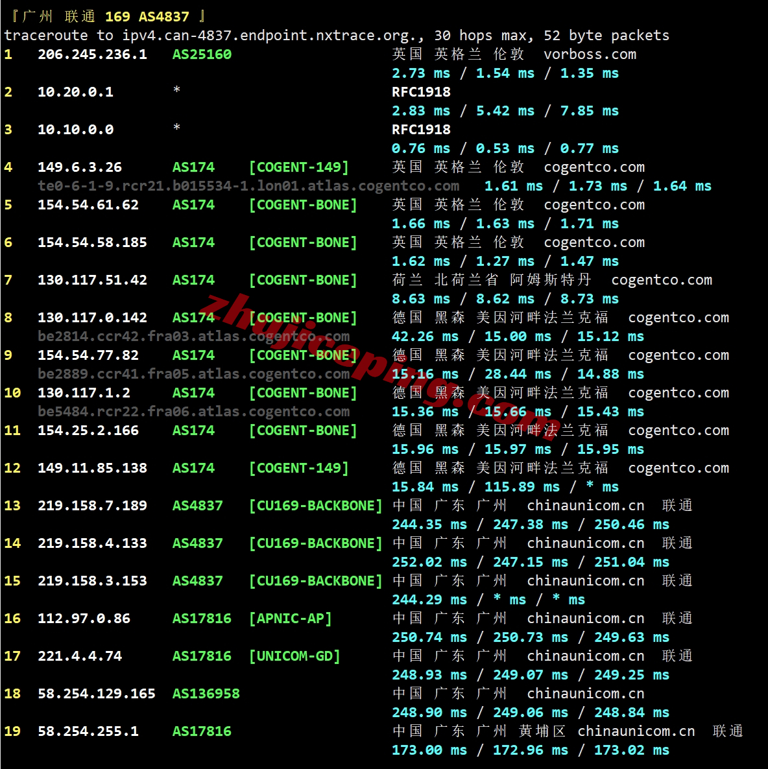Click hostname te0-6-1-9.rcr21.b015534-1.lon01.atlas.cogentco.com

tap(248, 186)
